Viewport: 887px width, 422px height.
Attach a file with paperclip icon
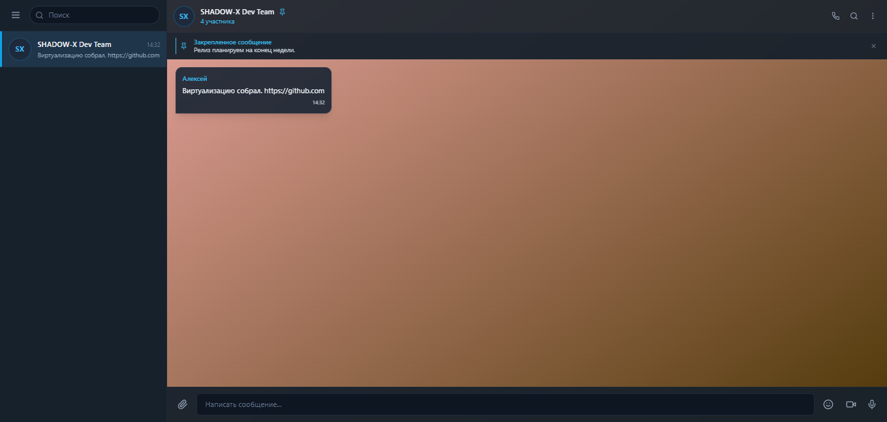tap(183, 404)
